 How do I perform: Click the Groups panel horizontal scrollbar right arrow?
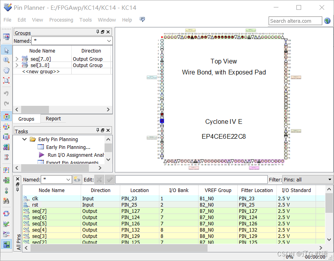(x=108, y=109)
